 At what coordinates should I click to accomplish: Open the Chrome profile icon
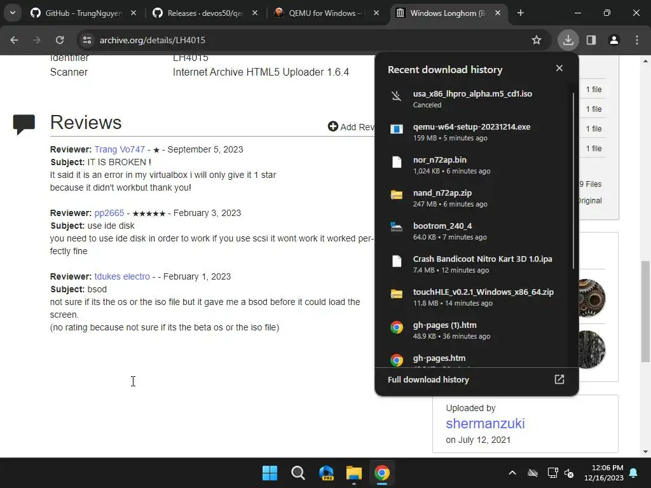coord(614,40)
